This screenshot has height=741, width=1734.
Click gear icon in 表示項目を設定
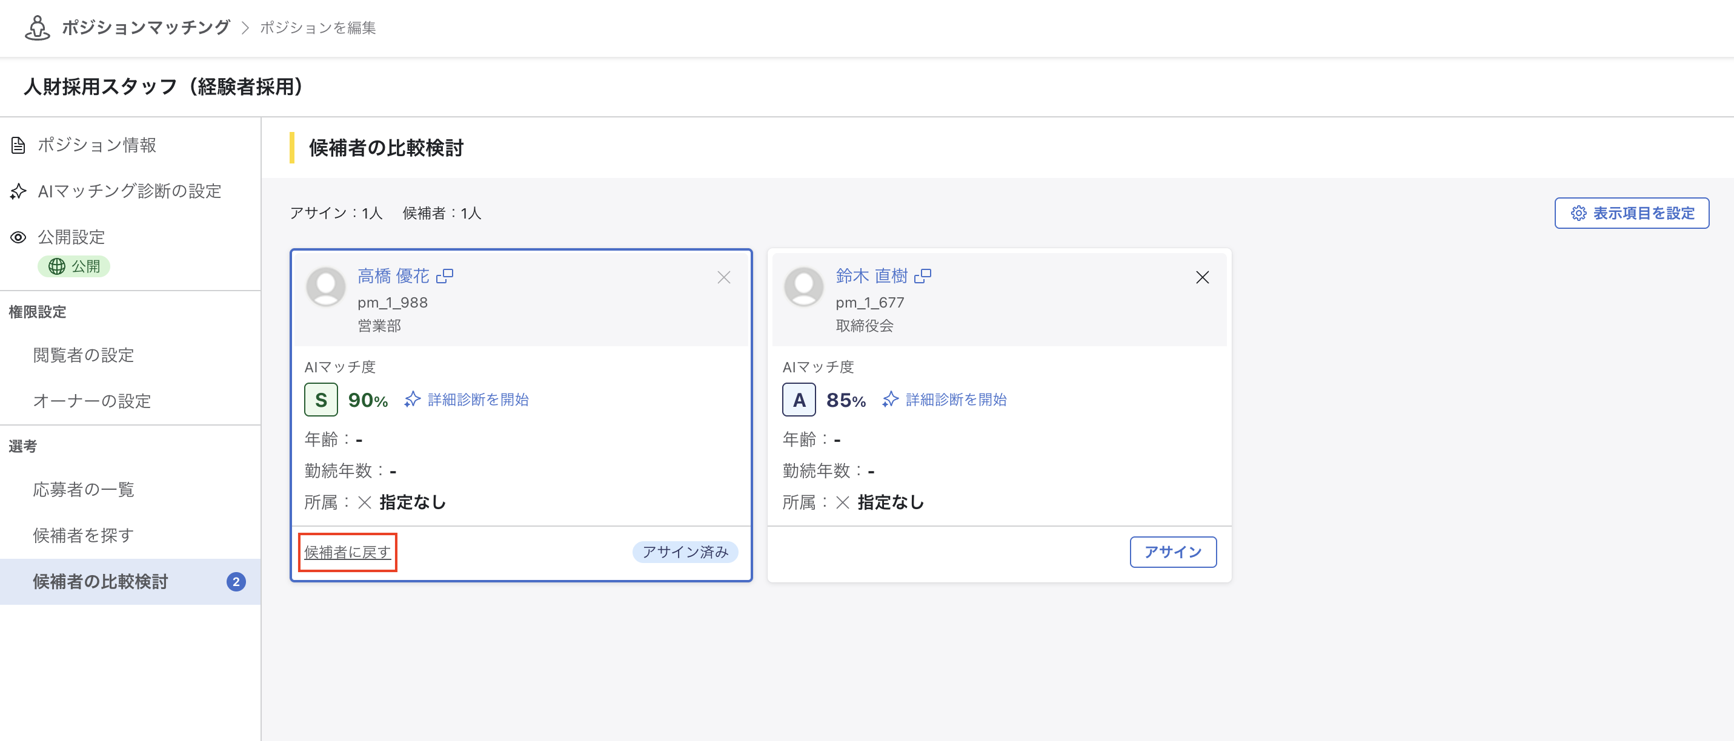1578,213
